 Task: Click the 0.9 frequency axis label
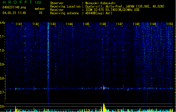click(x=2, y=64)
